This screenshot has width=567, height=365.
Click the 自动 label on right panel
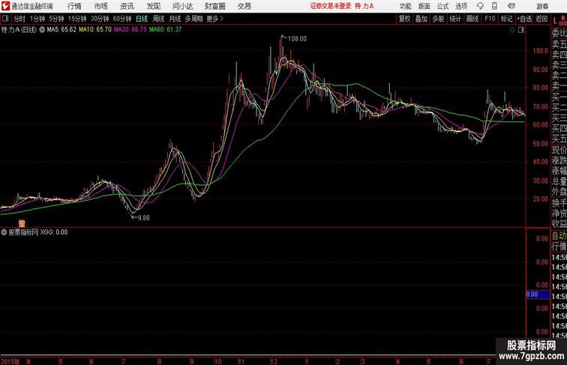pyautogui.click(x=559, y=236)
